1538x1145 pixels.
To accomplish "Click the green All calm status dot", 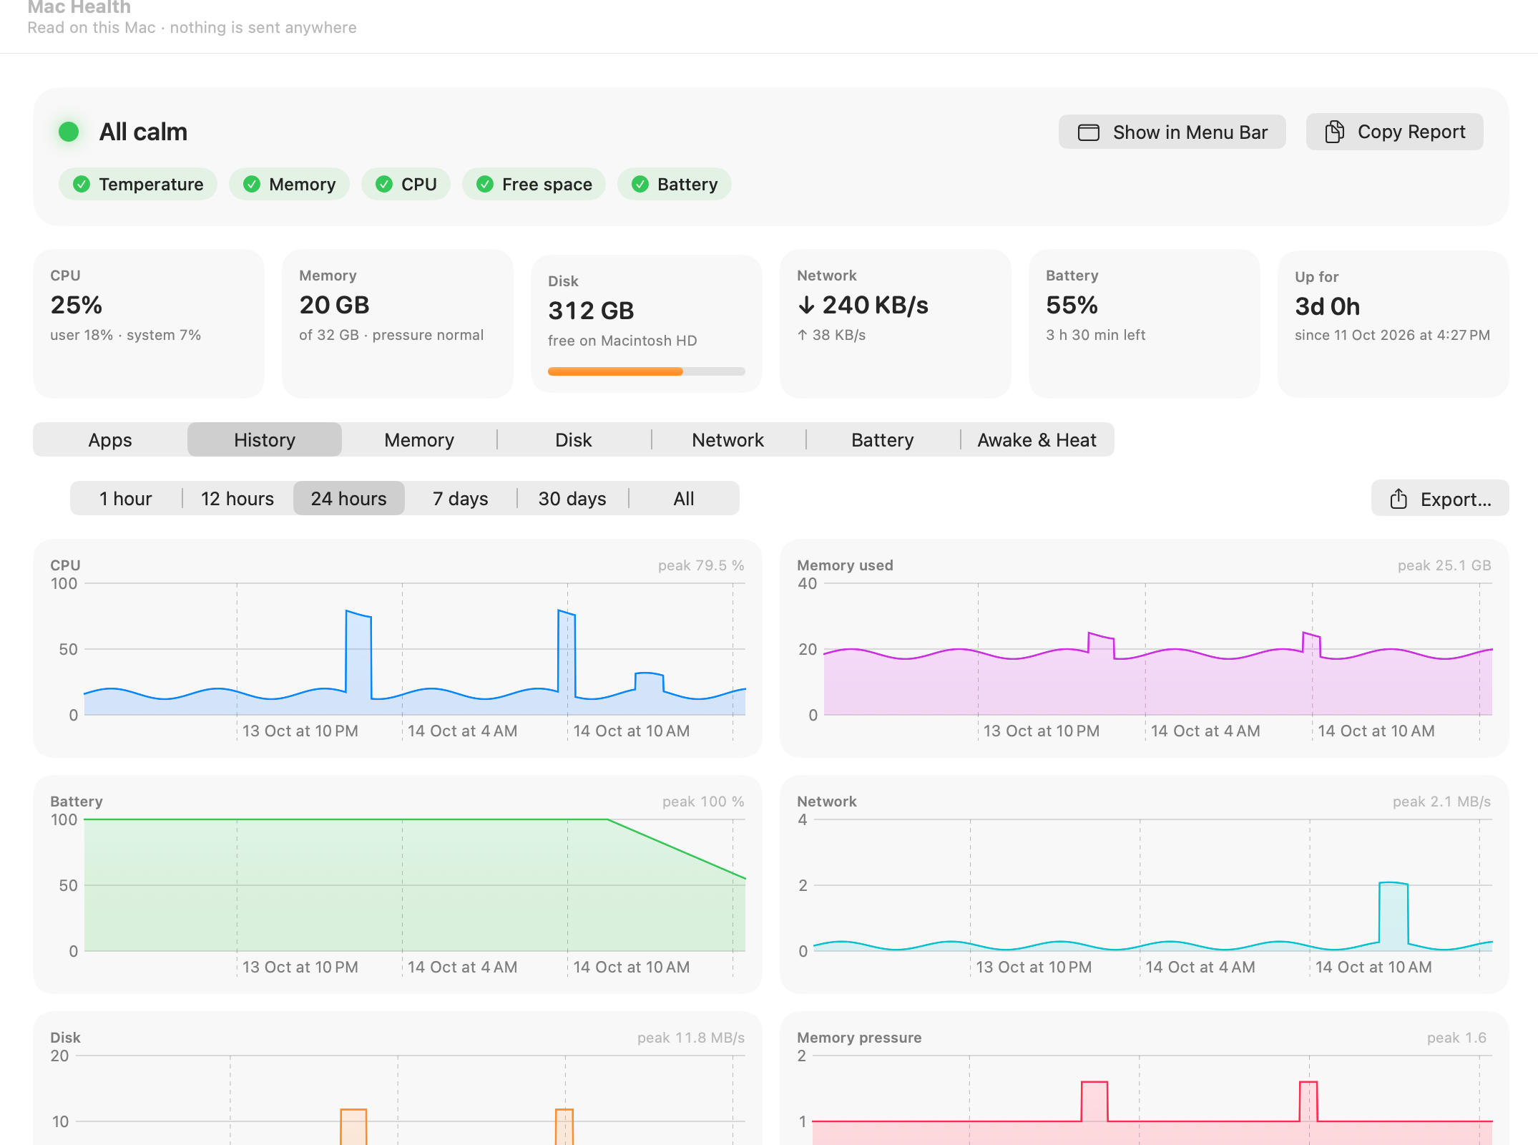I will [69, 132].
